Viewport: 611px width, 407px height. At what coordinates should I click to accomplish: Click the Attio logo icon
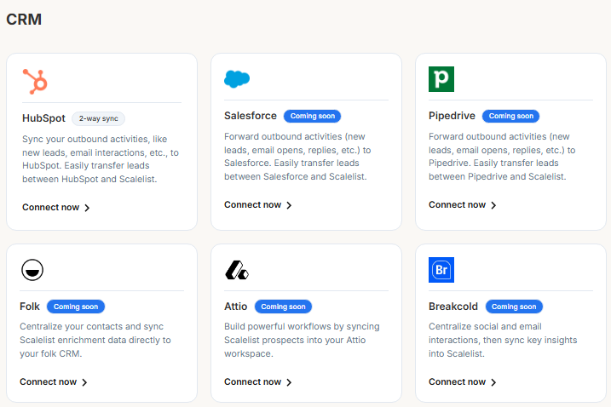click(x=237, y=270)
